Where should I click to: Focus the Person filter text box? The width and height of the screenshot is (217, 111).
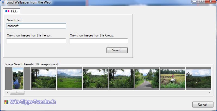pyautogui.click(x=36, y=41)
